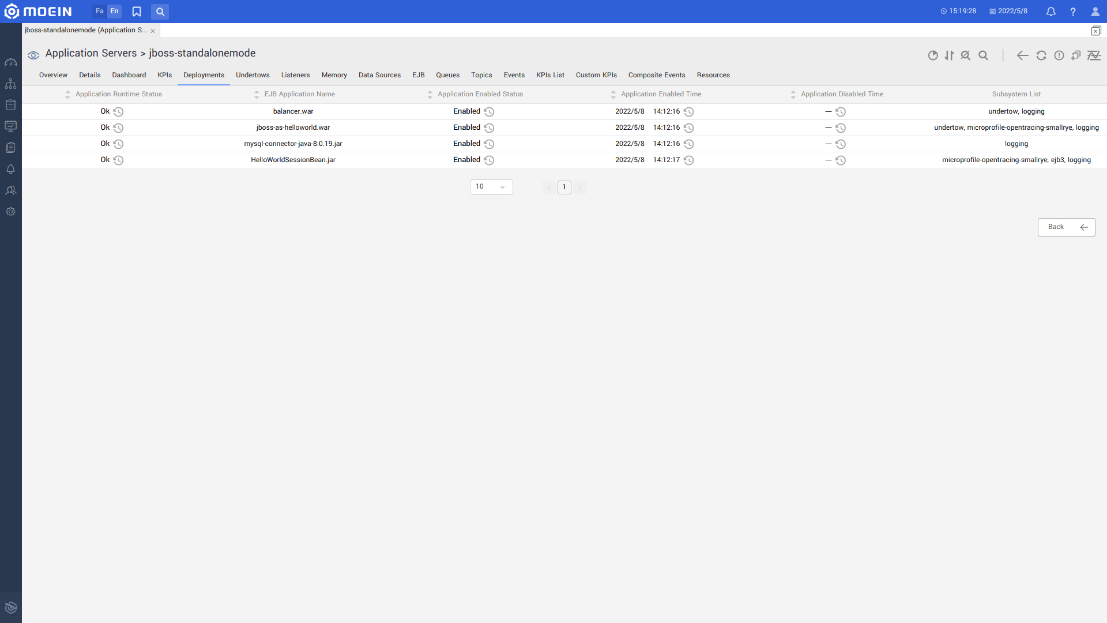Viewport: 1107px width, 623px height.
Task: Click the refresh icon in the page toolbar
Action: pyautogui.click(x=1041, y=55)
